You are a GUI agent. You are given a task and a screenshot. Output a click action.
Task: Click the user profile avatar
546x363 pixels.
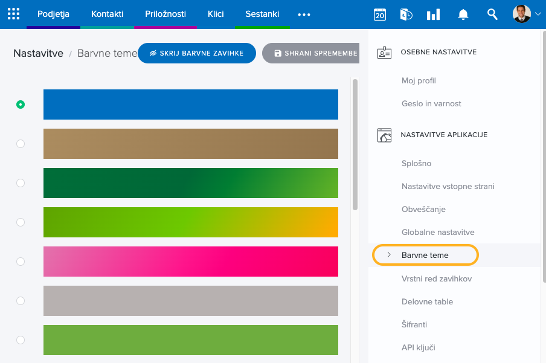(521, 14)
